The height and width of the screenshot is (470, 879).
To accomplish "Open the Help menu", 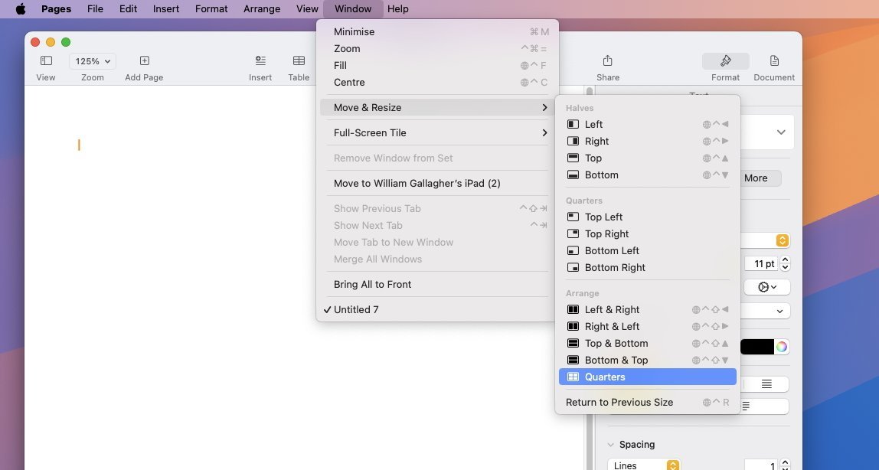I will pyautogui.click(x=398, y=9).
